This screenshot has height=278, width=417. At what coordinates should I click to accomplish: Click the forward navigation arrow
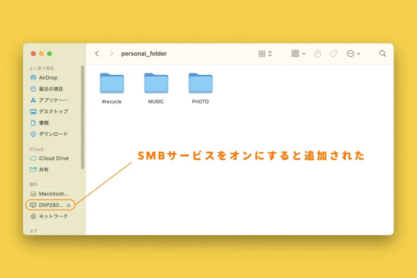tap(111, 54)
